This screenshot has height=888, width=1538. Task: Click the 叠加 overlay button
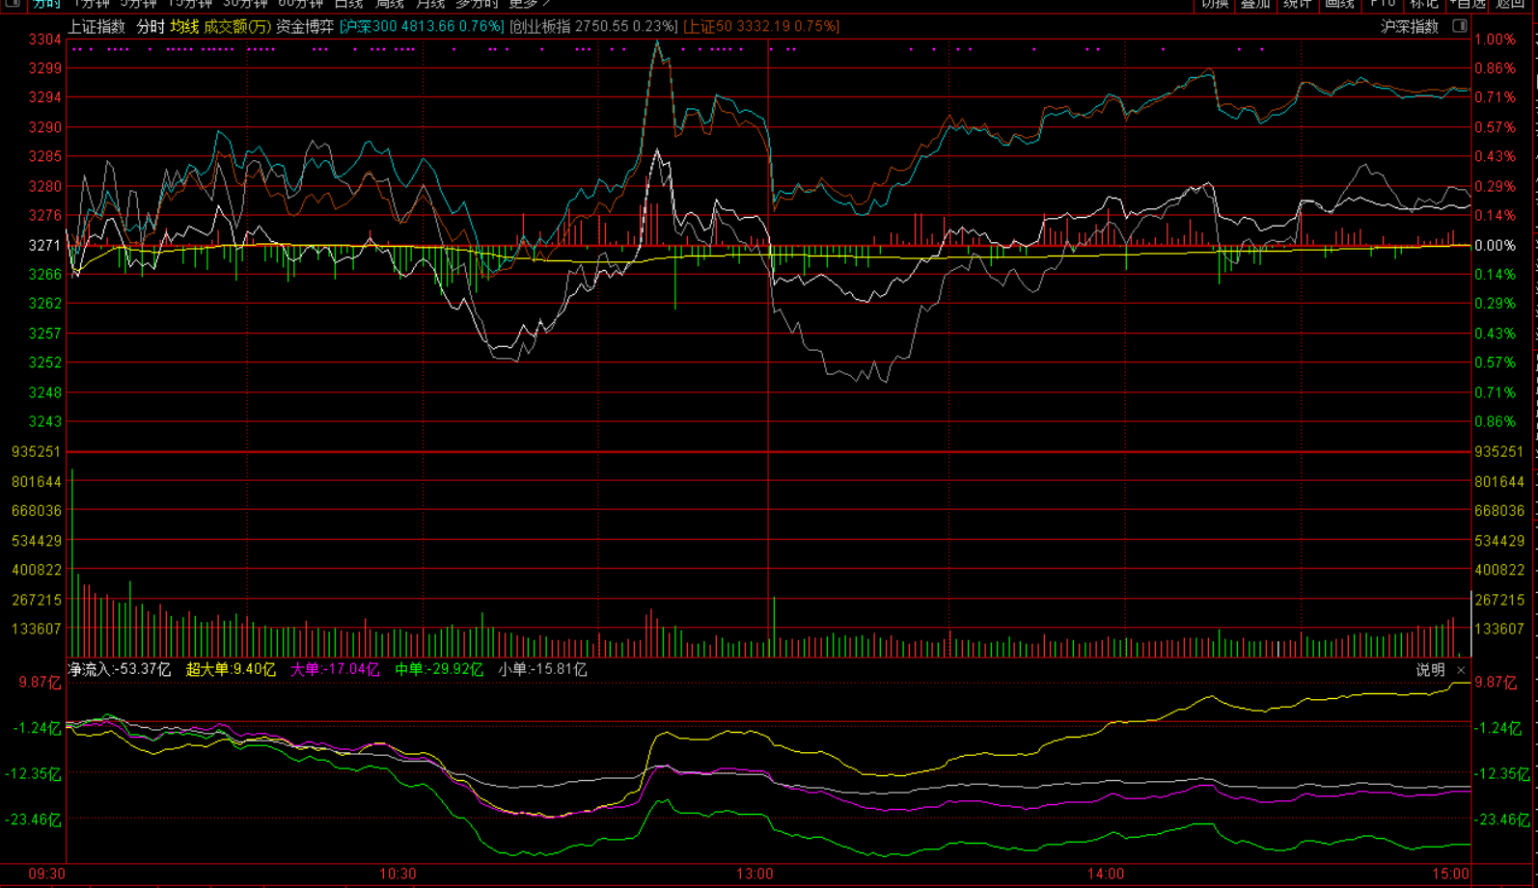[1255, 4]
